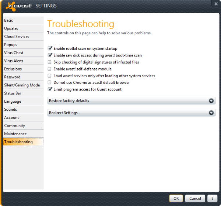Close the settings window with X
This screenshot has height=206, width=221.
tap(216, 4)
